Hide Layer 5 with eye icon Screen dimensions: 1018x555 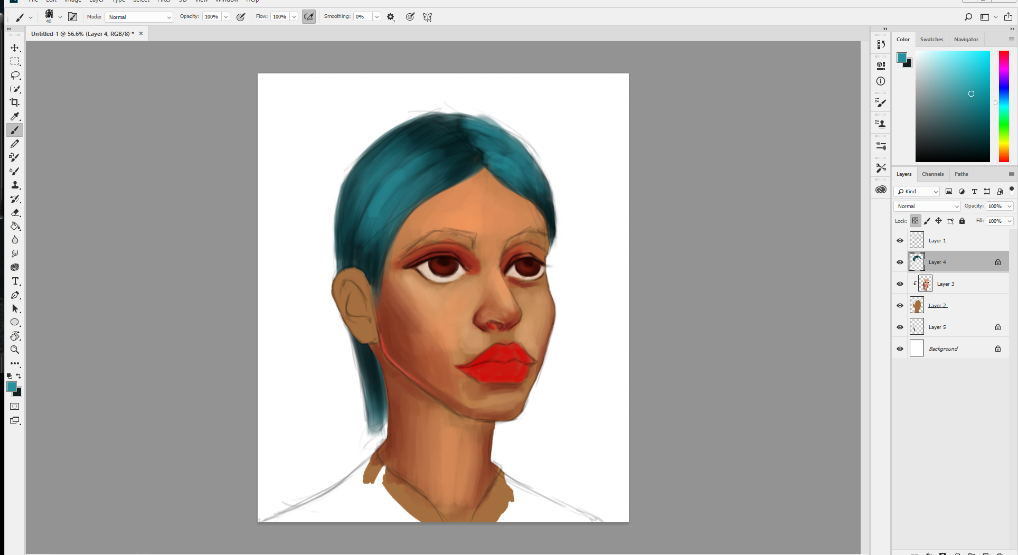click(900, 327)
